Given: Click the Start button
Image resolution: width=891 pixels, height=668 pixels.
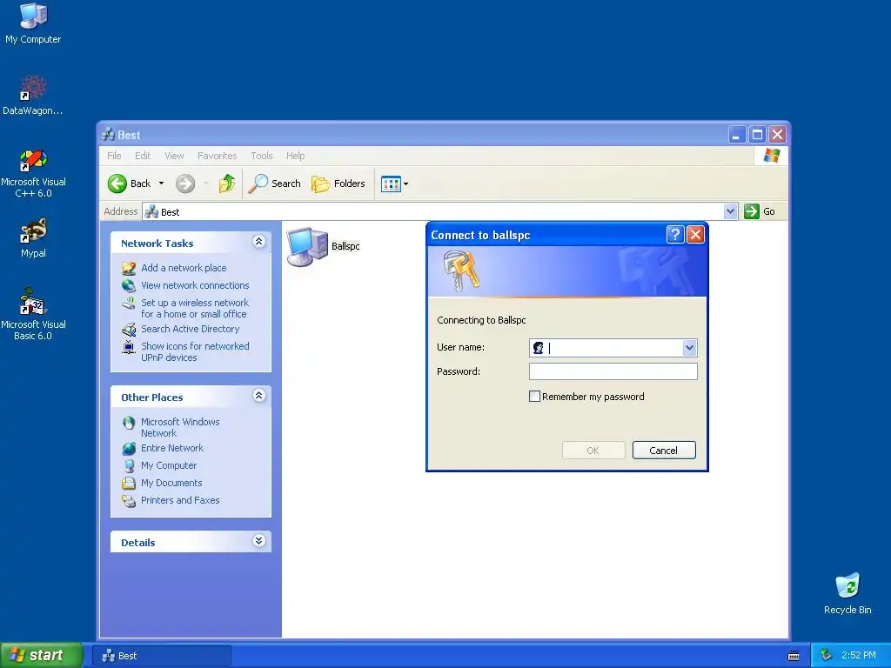Looking at the screenshot, I should 41,656.
